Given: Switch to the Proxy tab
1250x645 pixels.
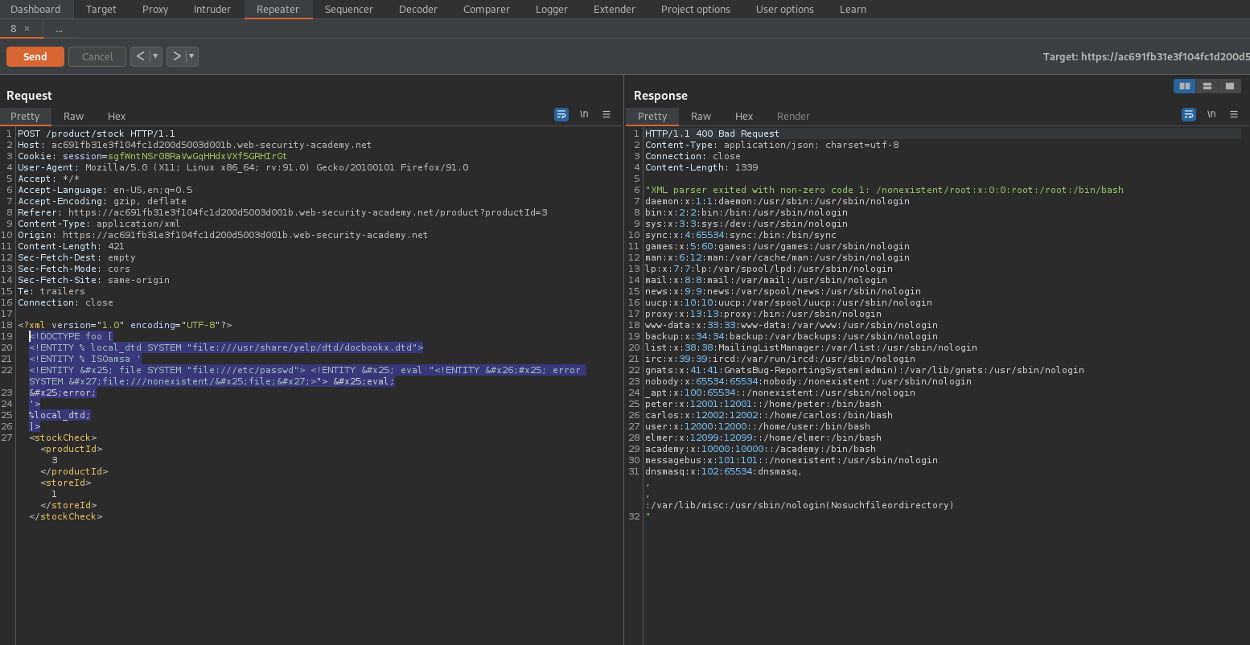Looking at the screenshot, I should click(x=155, y=9).
